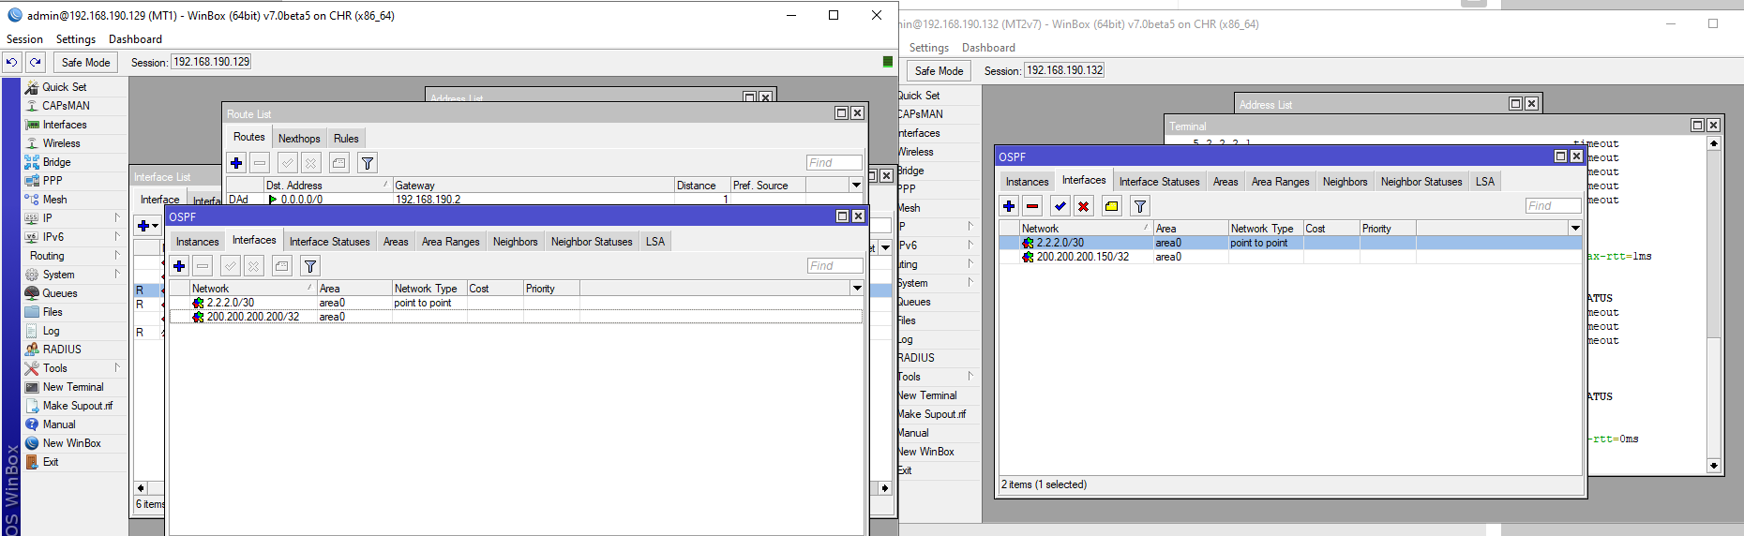
Task: Switch to Interface Statuses tab in MT1 OSPF
Action: [x=329, y=241]
